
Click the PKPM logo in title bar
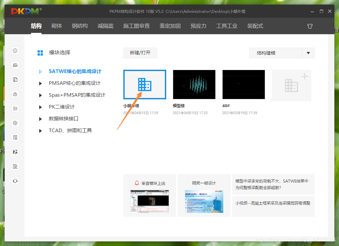(26, 11)
